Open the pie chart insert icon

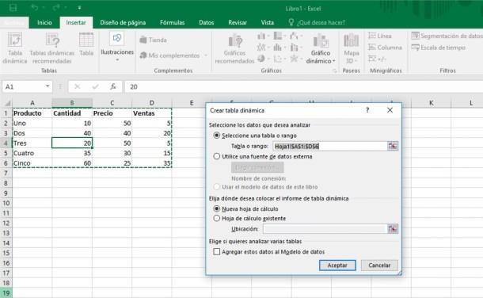click(263, 58)
